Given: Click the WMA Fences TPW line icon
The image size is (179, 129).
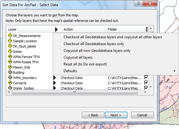Looking at the screenshot, I should tap(10, 56).
